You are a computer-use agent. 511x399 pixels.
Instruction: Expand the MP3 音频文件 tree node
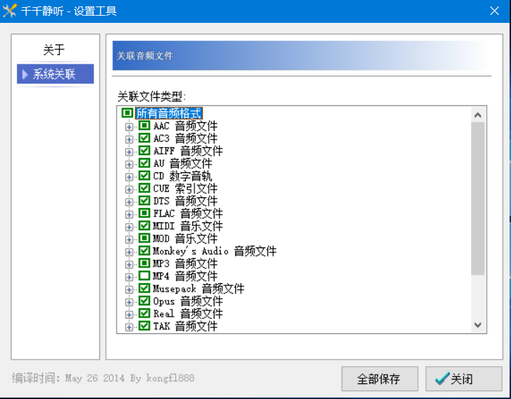(x=129, y=264)
